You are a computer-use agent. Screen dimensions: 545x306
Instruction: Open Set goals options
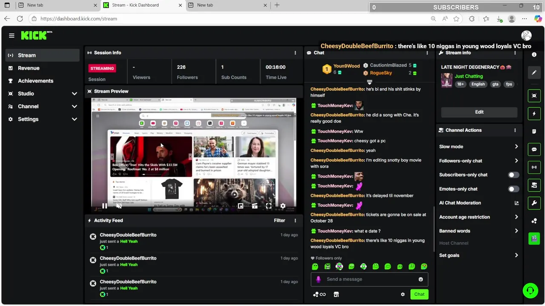tap(479, 255)
